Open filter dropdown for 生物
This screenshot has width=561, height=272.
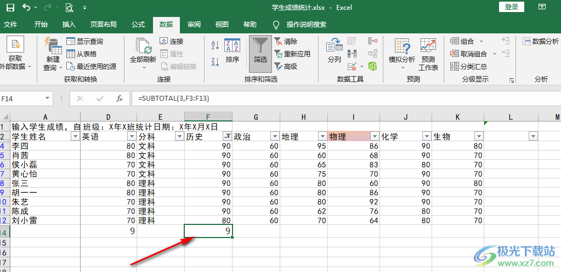[479, 136]
